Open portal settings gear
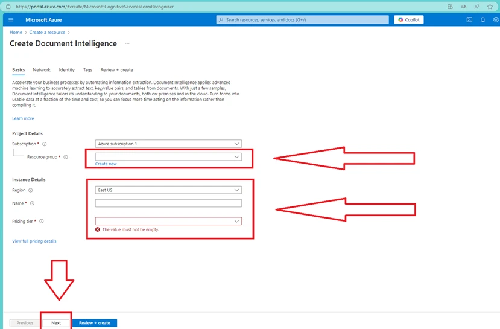This screenshot has height=329, width=500. 496,20
